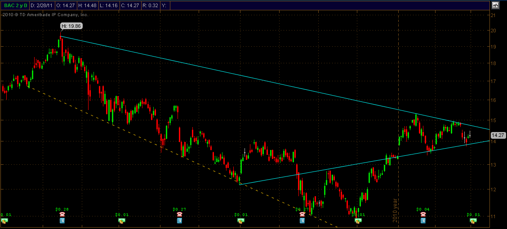This screenshot has height=229, width=507.
Task: Click the $0.28 earnings phone icon
Action: 62,215
